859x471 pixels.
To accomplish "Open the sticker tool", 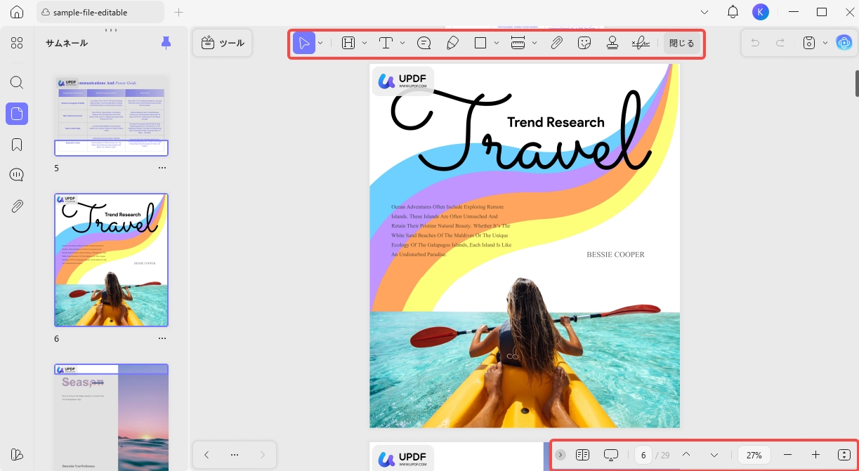I will click(x=584, y=43).
